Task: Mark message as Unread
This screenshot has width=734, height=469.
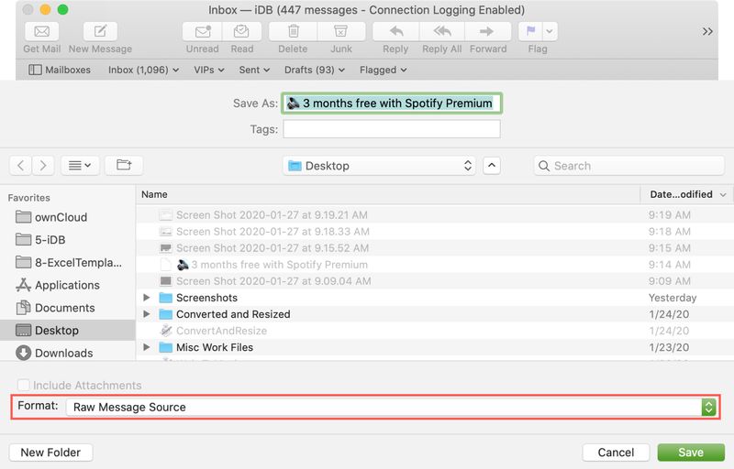Action: pos(202,31)
